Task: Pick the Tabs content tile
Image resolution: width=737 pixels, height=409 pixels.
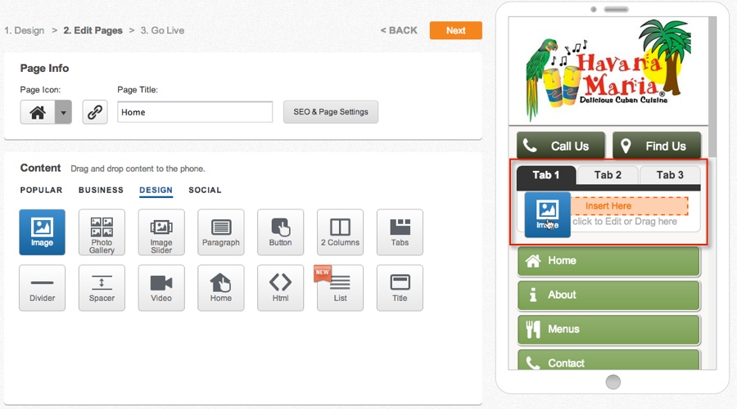Action: (x=400, y=232)
